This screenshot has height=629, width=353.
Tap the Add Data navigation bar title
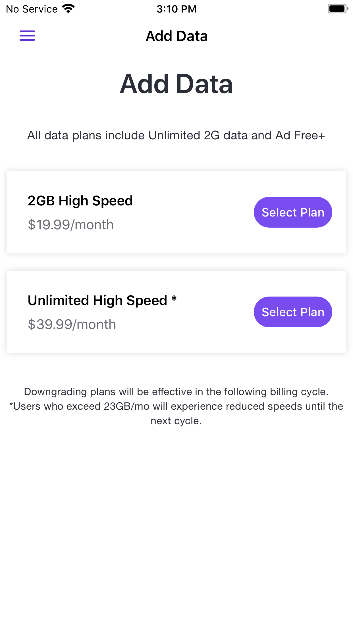(176, 36)
